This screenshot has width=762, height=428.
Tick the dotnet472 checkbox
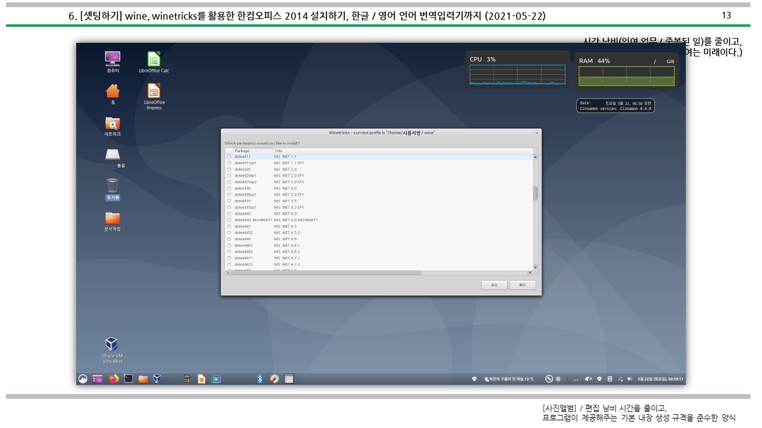(229, 264)
